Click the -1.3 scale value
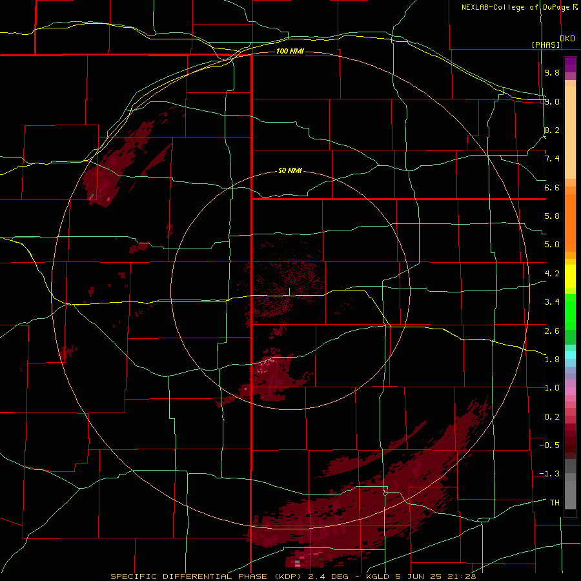Screen dimensions: 581x581 pos(549,474)
